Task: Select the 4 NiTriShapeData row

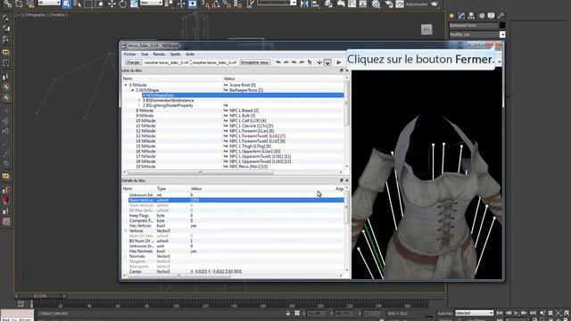Action: [x=243, y=95]
